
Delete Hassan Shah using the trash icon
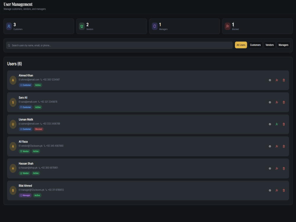[x=284, y=168]
